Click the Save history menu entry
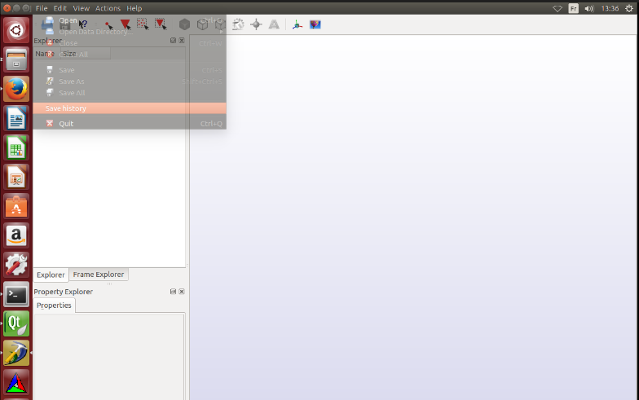The height and width of the screenshot is (400, 639). [x=66, y=108]
